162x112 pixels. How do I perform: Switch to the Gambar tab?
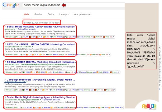point(38,14)
